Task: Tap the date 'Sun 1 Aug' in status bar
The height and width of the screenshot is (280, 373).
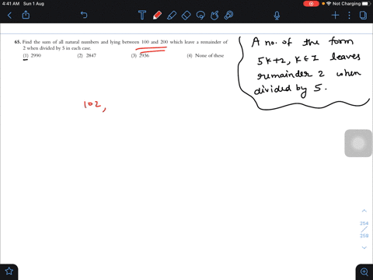Action: [33, 4]
